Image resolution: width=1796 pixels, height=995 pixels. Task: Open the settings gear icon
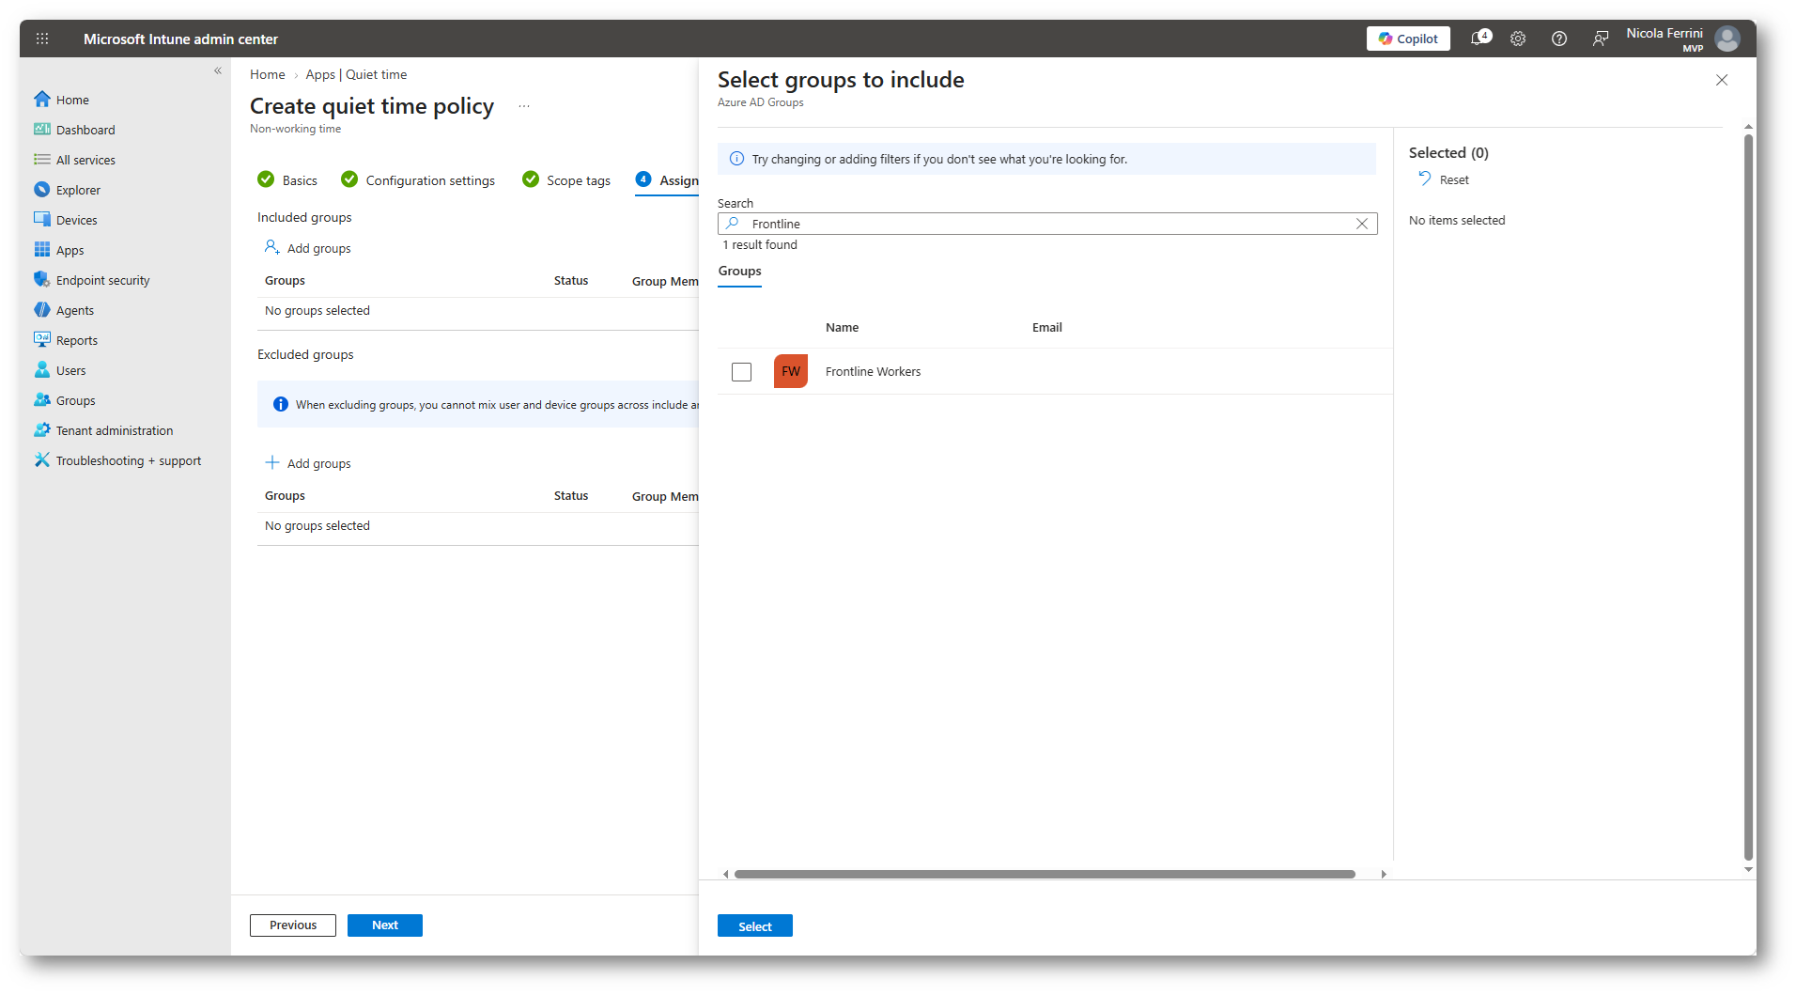(x=1518, y=39)
